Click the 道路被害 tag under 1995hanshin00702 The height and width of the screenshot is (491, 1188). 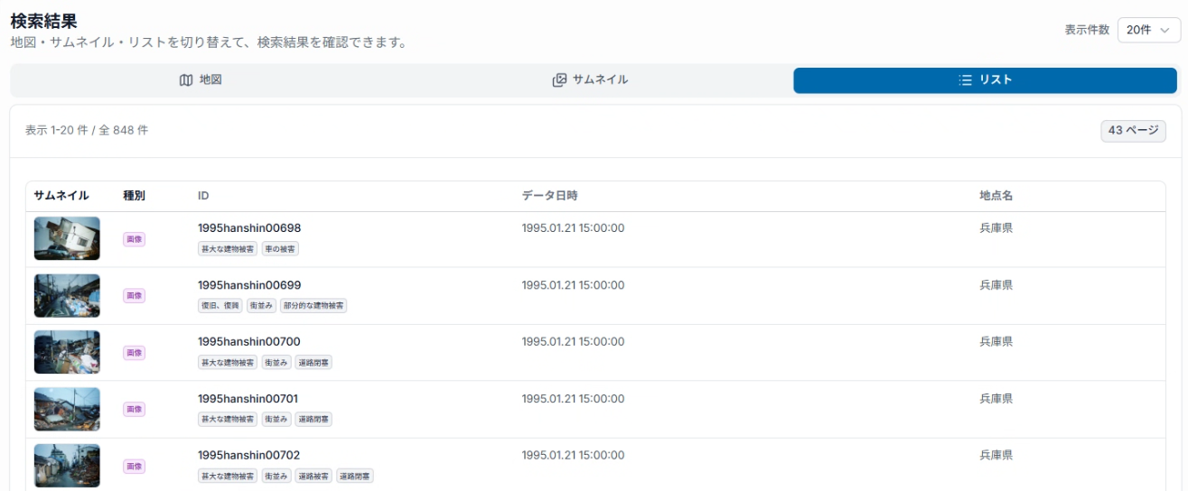tap(313, 477)
